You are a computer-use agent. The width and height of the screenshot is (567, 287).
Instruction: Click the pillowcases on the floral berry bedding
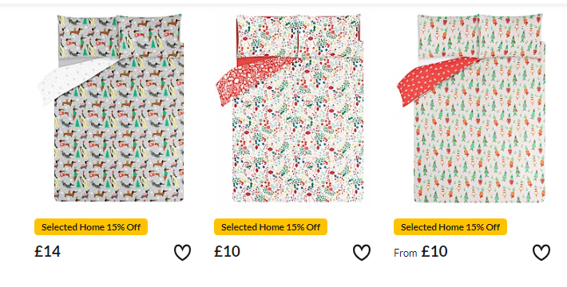coord(299,36)
